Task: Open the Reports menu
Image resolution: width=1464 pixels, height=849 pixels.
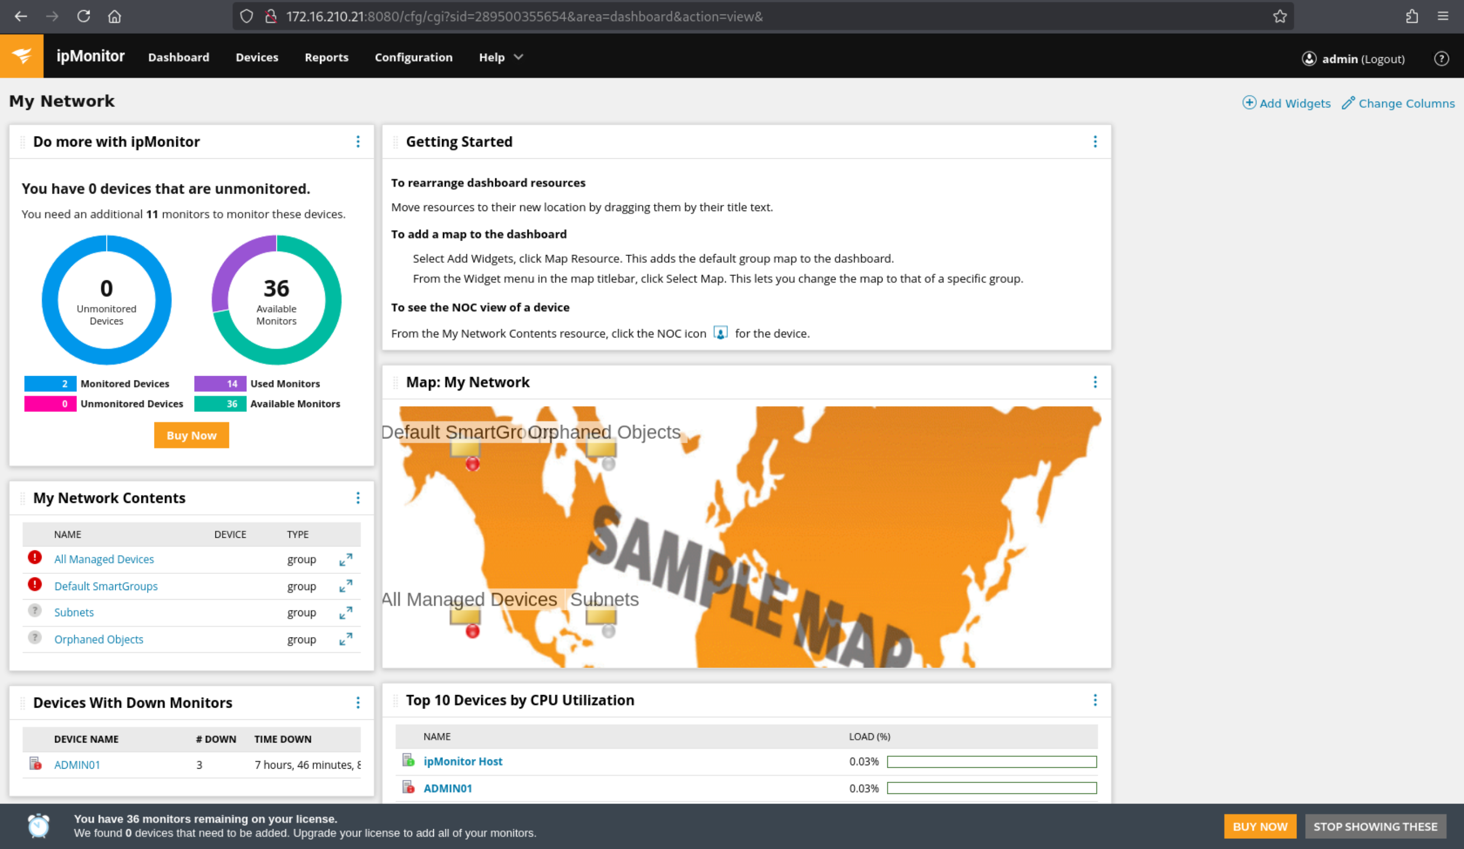Action: 326,57
